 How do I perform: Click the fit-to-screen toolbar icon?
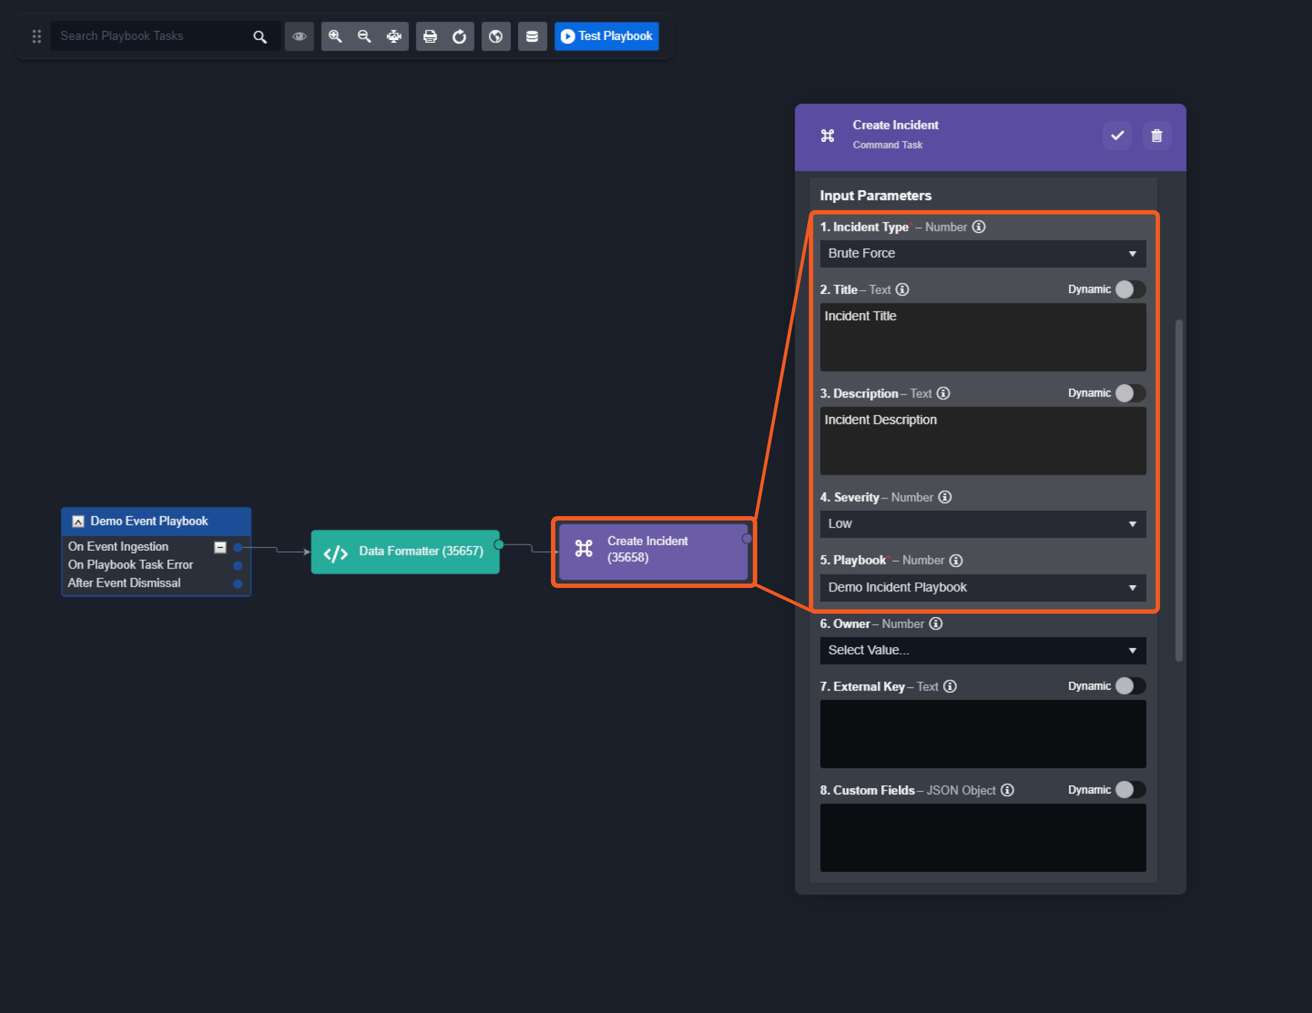[x=393, y=37]
